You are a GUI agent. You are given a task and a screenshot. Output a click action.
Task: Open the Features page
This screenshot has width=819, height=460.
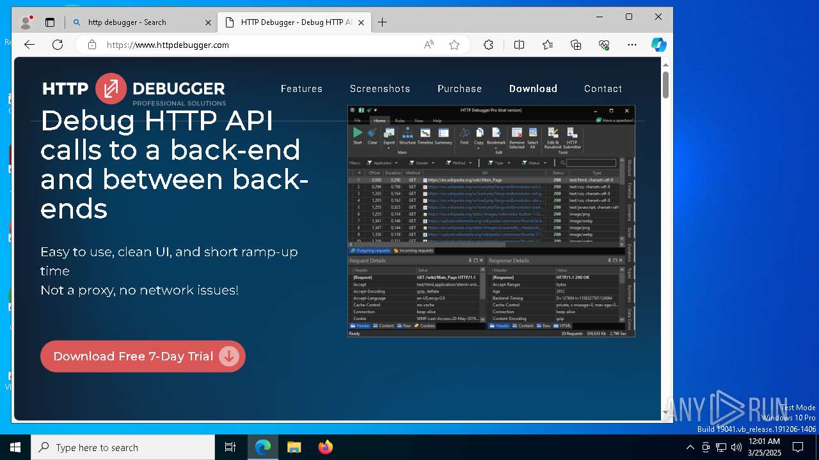301,89
